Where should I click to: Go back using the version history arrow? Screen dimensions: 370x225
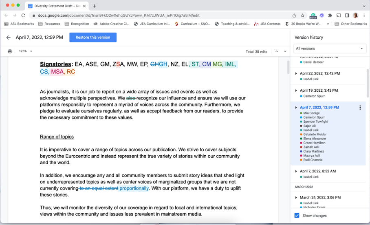coord(8,37)
